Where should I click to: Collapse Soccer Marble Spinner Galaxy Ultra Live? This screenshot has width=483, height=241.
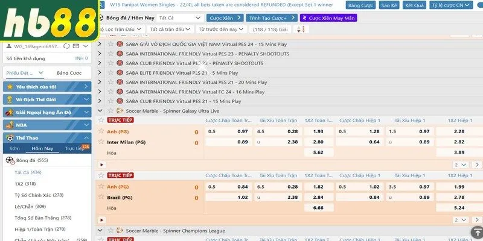[x=100, y=111]
